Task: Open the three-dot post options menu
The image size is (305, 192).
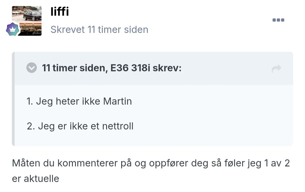Action: pos(278,20)
